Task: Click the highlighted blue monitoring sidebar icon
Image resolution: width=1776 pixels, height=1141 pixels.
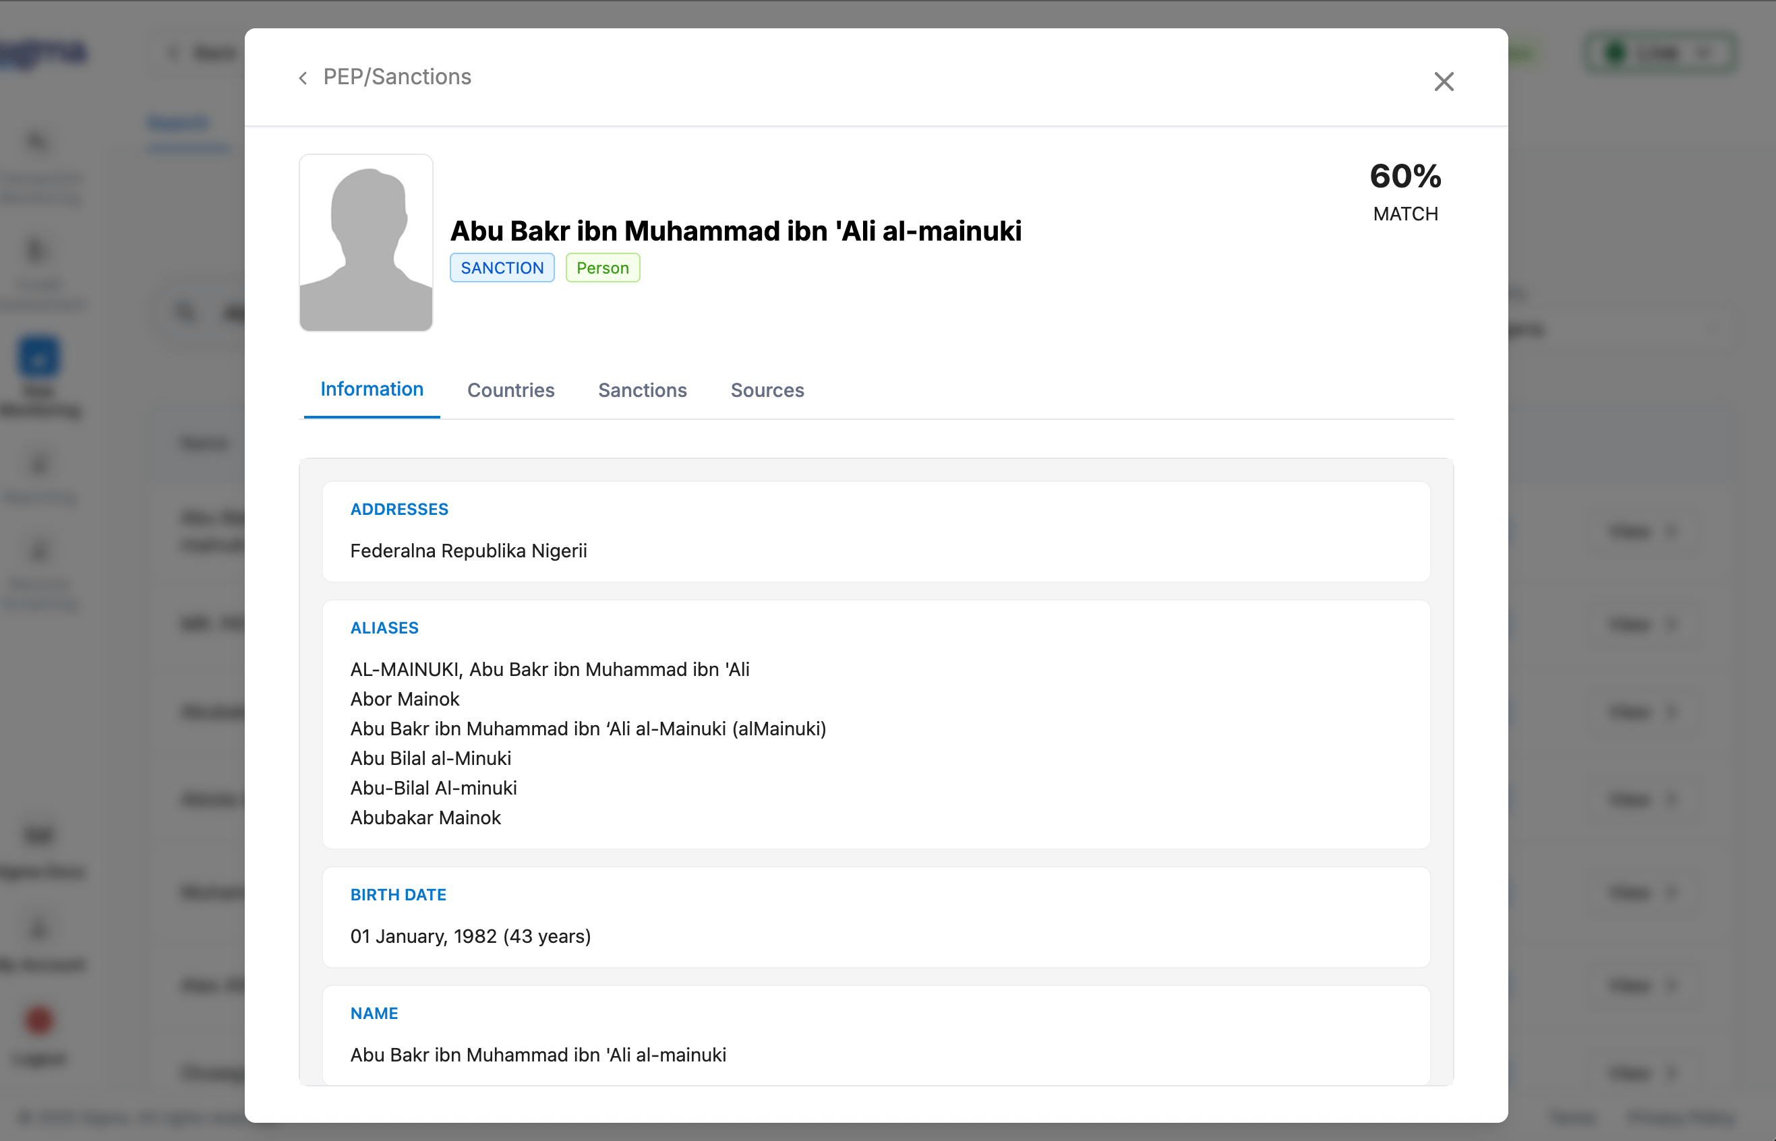Action: pos(38,357)
